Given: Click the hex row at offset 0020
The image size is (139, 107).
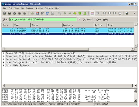Looking at the screenshot, I should click(x=56, y=94).
